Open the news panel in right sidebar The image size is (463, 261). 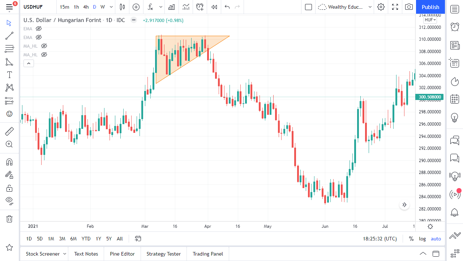(x=455, y=45)
